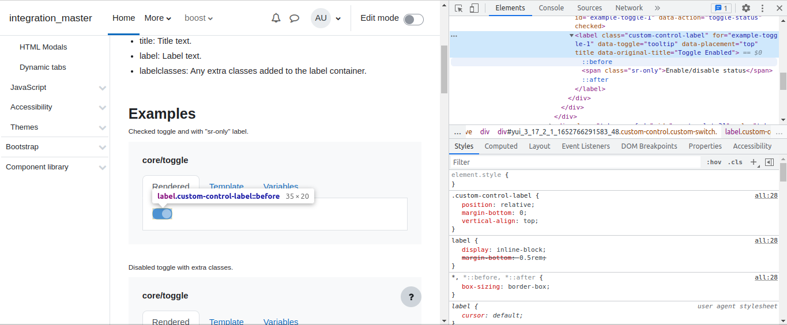Open DevTools customize three-dot menu
This screenshot has height=325, width=787.
click(761, 8)
